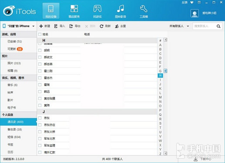Jump to the # entry in alphabet index

coord(160,40)
